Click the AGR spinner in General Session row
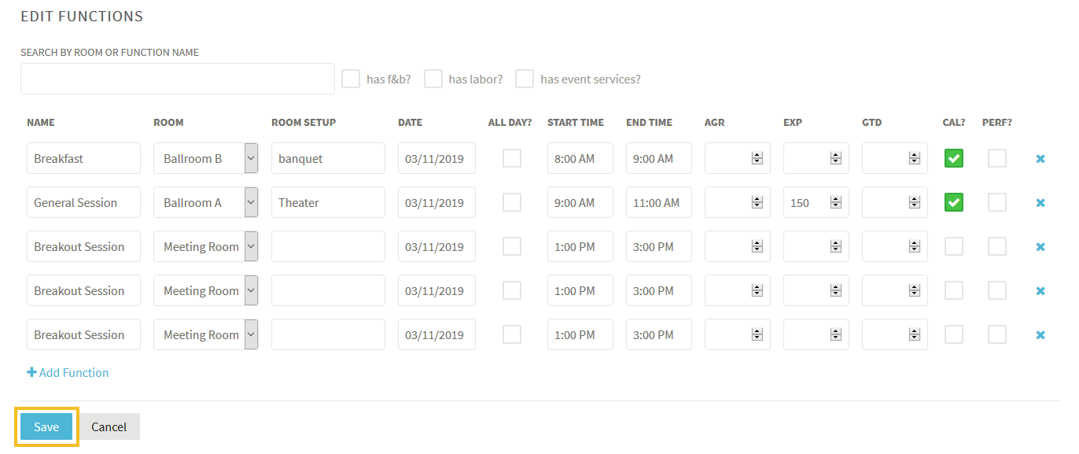 pyautogui.click(x=757, y=203)
